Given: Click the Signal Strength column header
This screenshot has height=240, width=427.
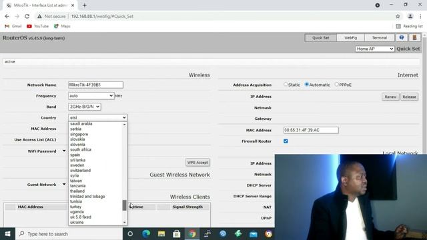Looking at the screenshot, I should tap(187, 207).
